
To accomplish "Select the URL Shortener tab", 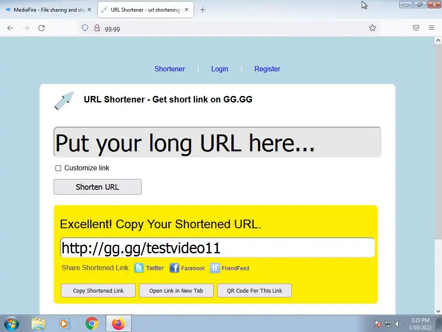I will pyautogui.click(x=145, y=10).
